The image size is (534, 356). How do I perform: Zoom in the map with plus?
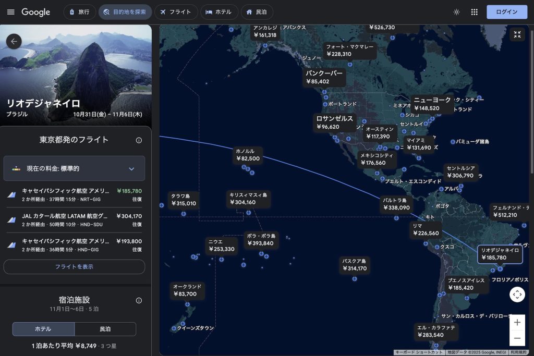pyautogui.click(x=517, y=323)
